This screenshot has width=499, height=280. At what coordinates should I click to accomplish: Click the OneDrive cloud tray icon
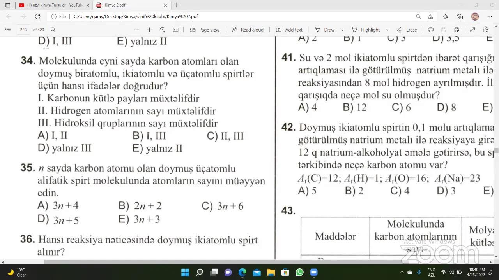(410, 272)
